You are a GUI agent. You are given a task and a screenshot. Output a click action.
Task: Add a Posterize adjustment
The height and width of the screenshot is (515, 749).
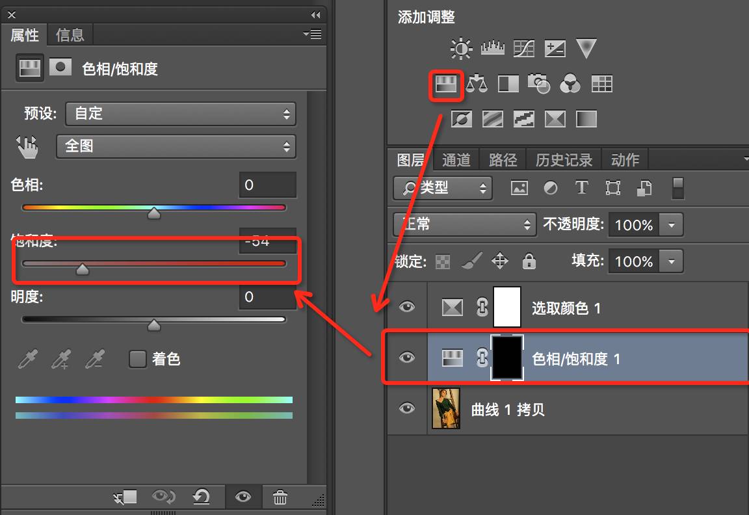coord(493,119)
